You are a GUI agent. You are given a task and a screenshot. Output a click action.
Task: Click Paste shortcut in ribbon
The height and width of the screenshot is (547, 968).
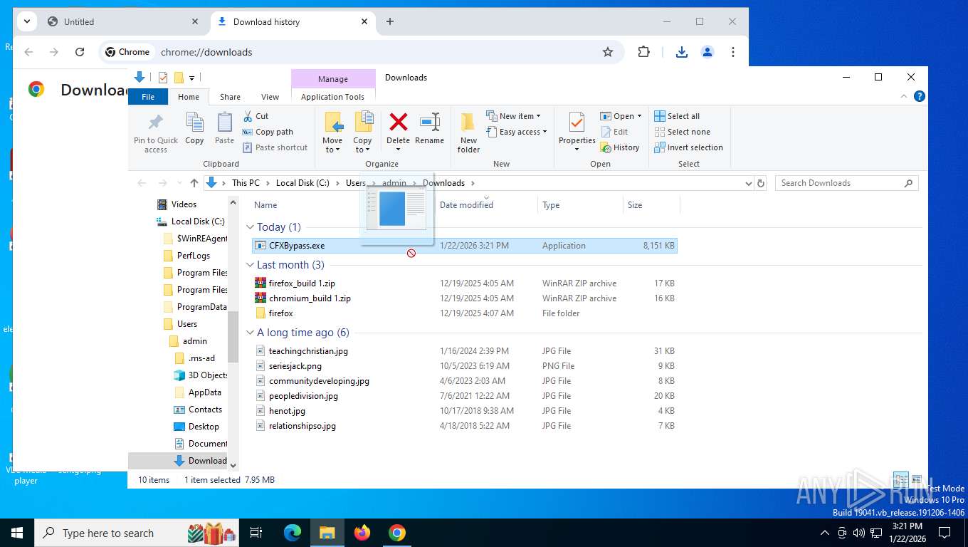pyautogui.click(x=275, y=147)
